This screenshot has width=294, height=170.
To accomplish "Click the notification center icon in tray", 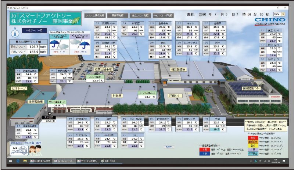I will 284,161.
